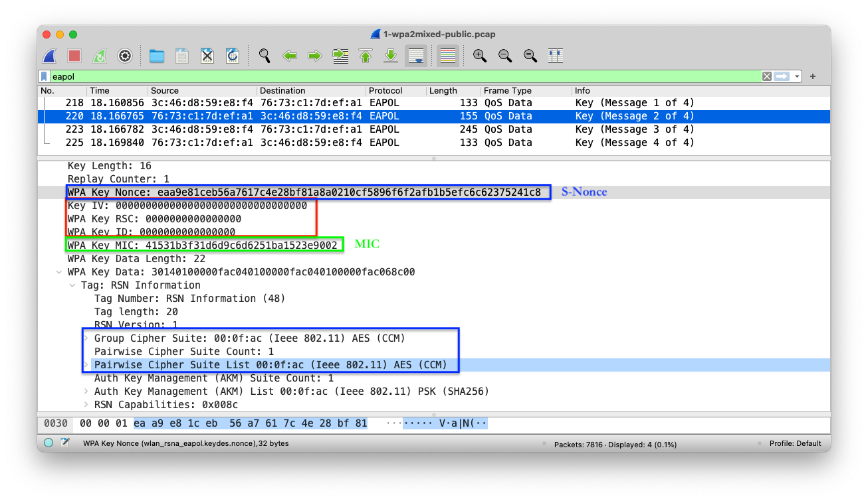This screenshot has width=868, height=501.
Task: Open the display filter history dropdown
Action: (797, 76)
